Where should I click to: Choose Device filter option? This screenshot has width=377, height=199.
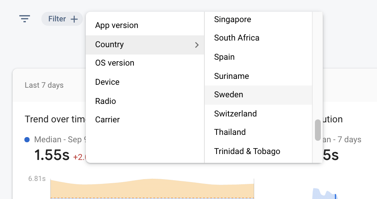point(145,82)
